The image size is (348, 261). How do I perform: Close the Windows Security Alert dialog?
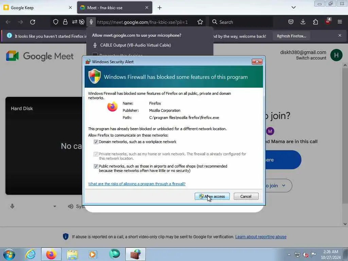(x=257, y=62)
